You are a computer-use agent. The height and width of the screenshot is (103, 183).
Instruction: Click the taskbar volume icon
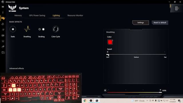[167, 101]
